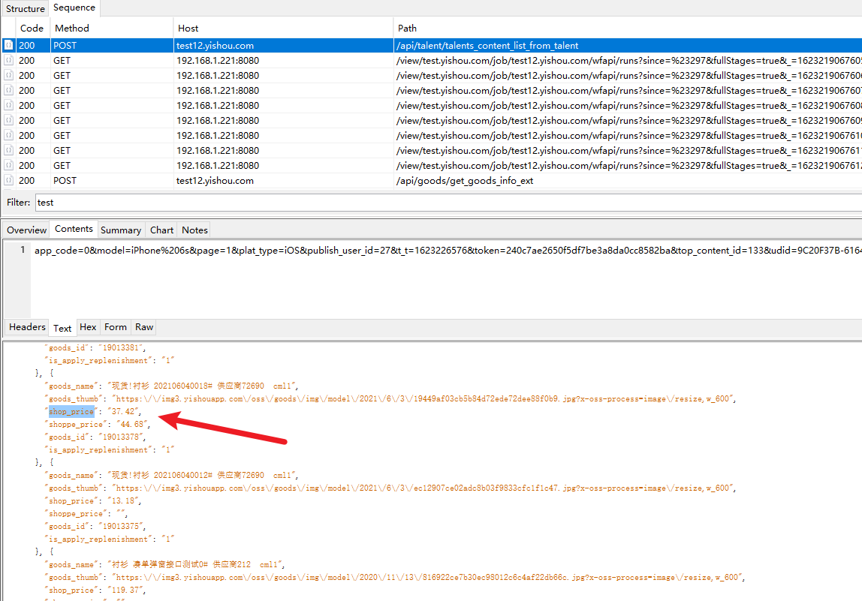Click host test12.yishou.com in get_goods_info_ext row

click(x=215, y=180)
